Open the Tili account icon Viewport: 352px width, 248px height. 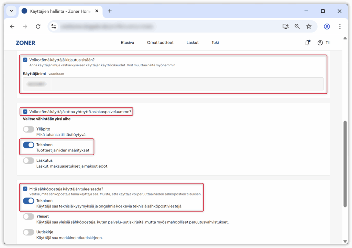[320, 43]
